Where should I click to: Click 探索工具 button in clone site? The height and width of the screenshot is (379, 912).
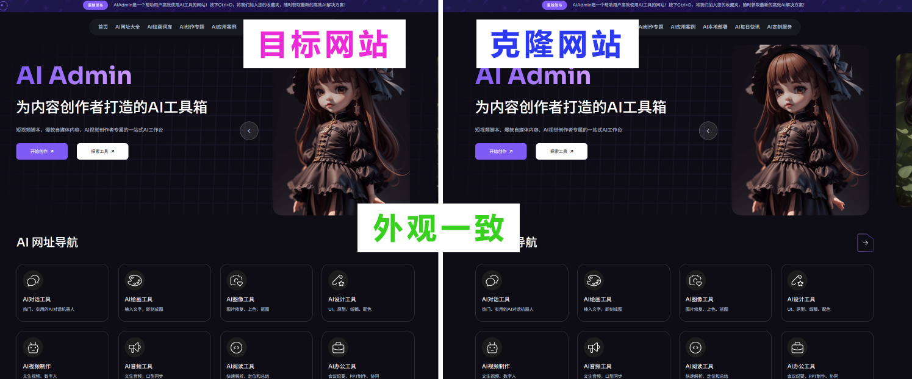562,151
